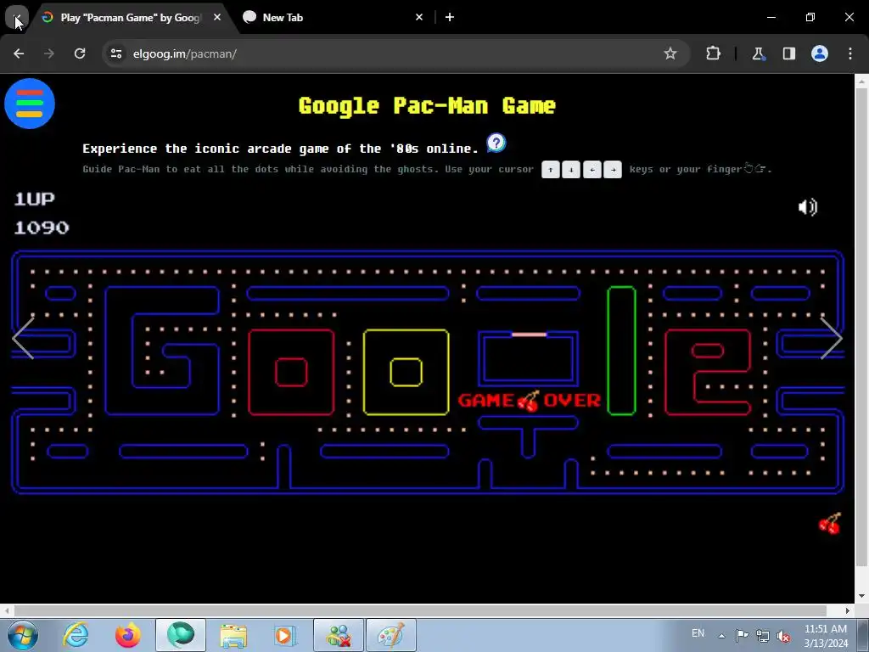Switch to the New Tab tab
This screenshot has width=869, height=652.
click(333, 18)
